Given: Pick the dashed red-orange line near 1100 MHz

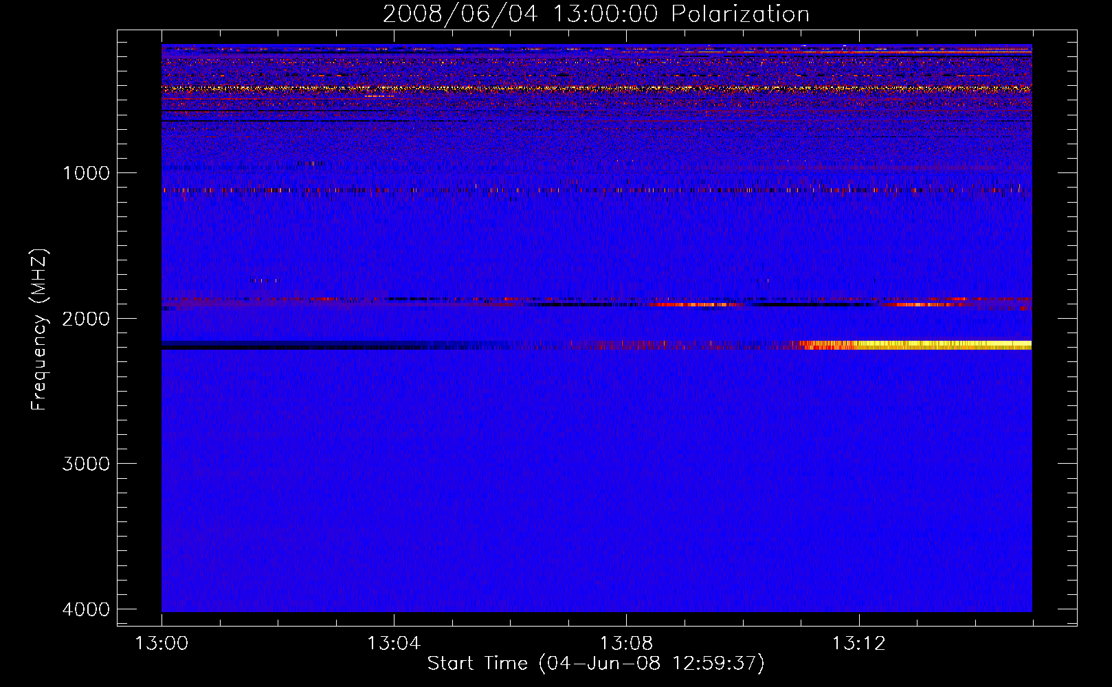Looking at the screenshot, I should click(481, 190).
